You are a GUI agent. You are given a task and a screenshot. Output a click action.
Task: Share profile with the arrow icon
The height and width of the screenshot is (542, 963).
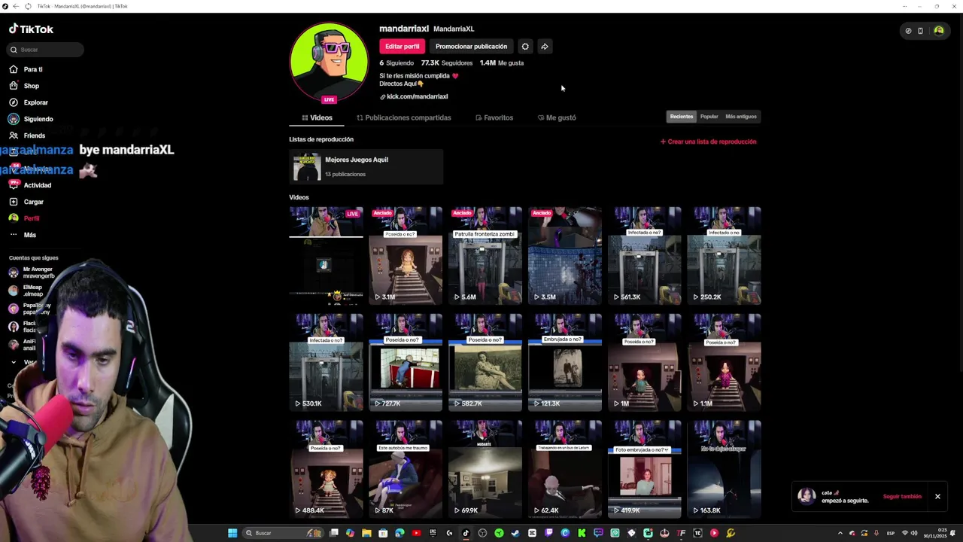pyautogui.click(x=545, y=47)
